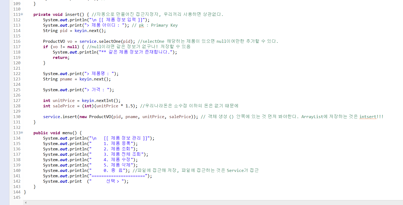Click the 'pid' variable declared on line 114

click(64, 31)
